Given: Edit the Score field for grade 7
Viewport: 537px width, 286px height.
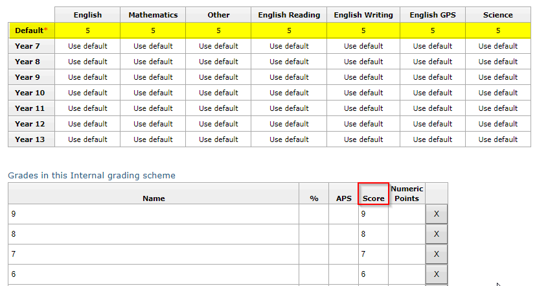Looking at the screenshot, I should (373, 254).
